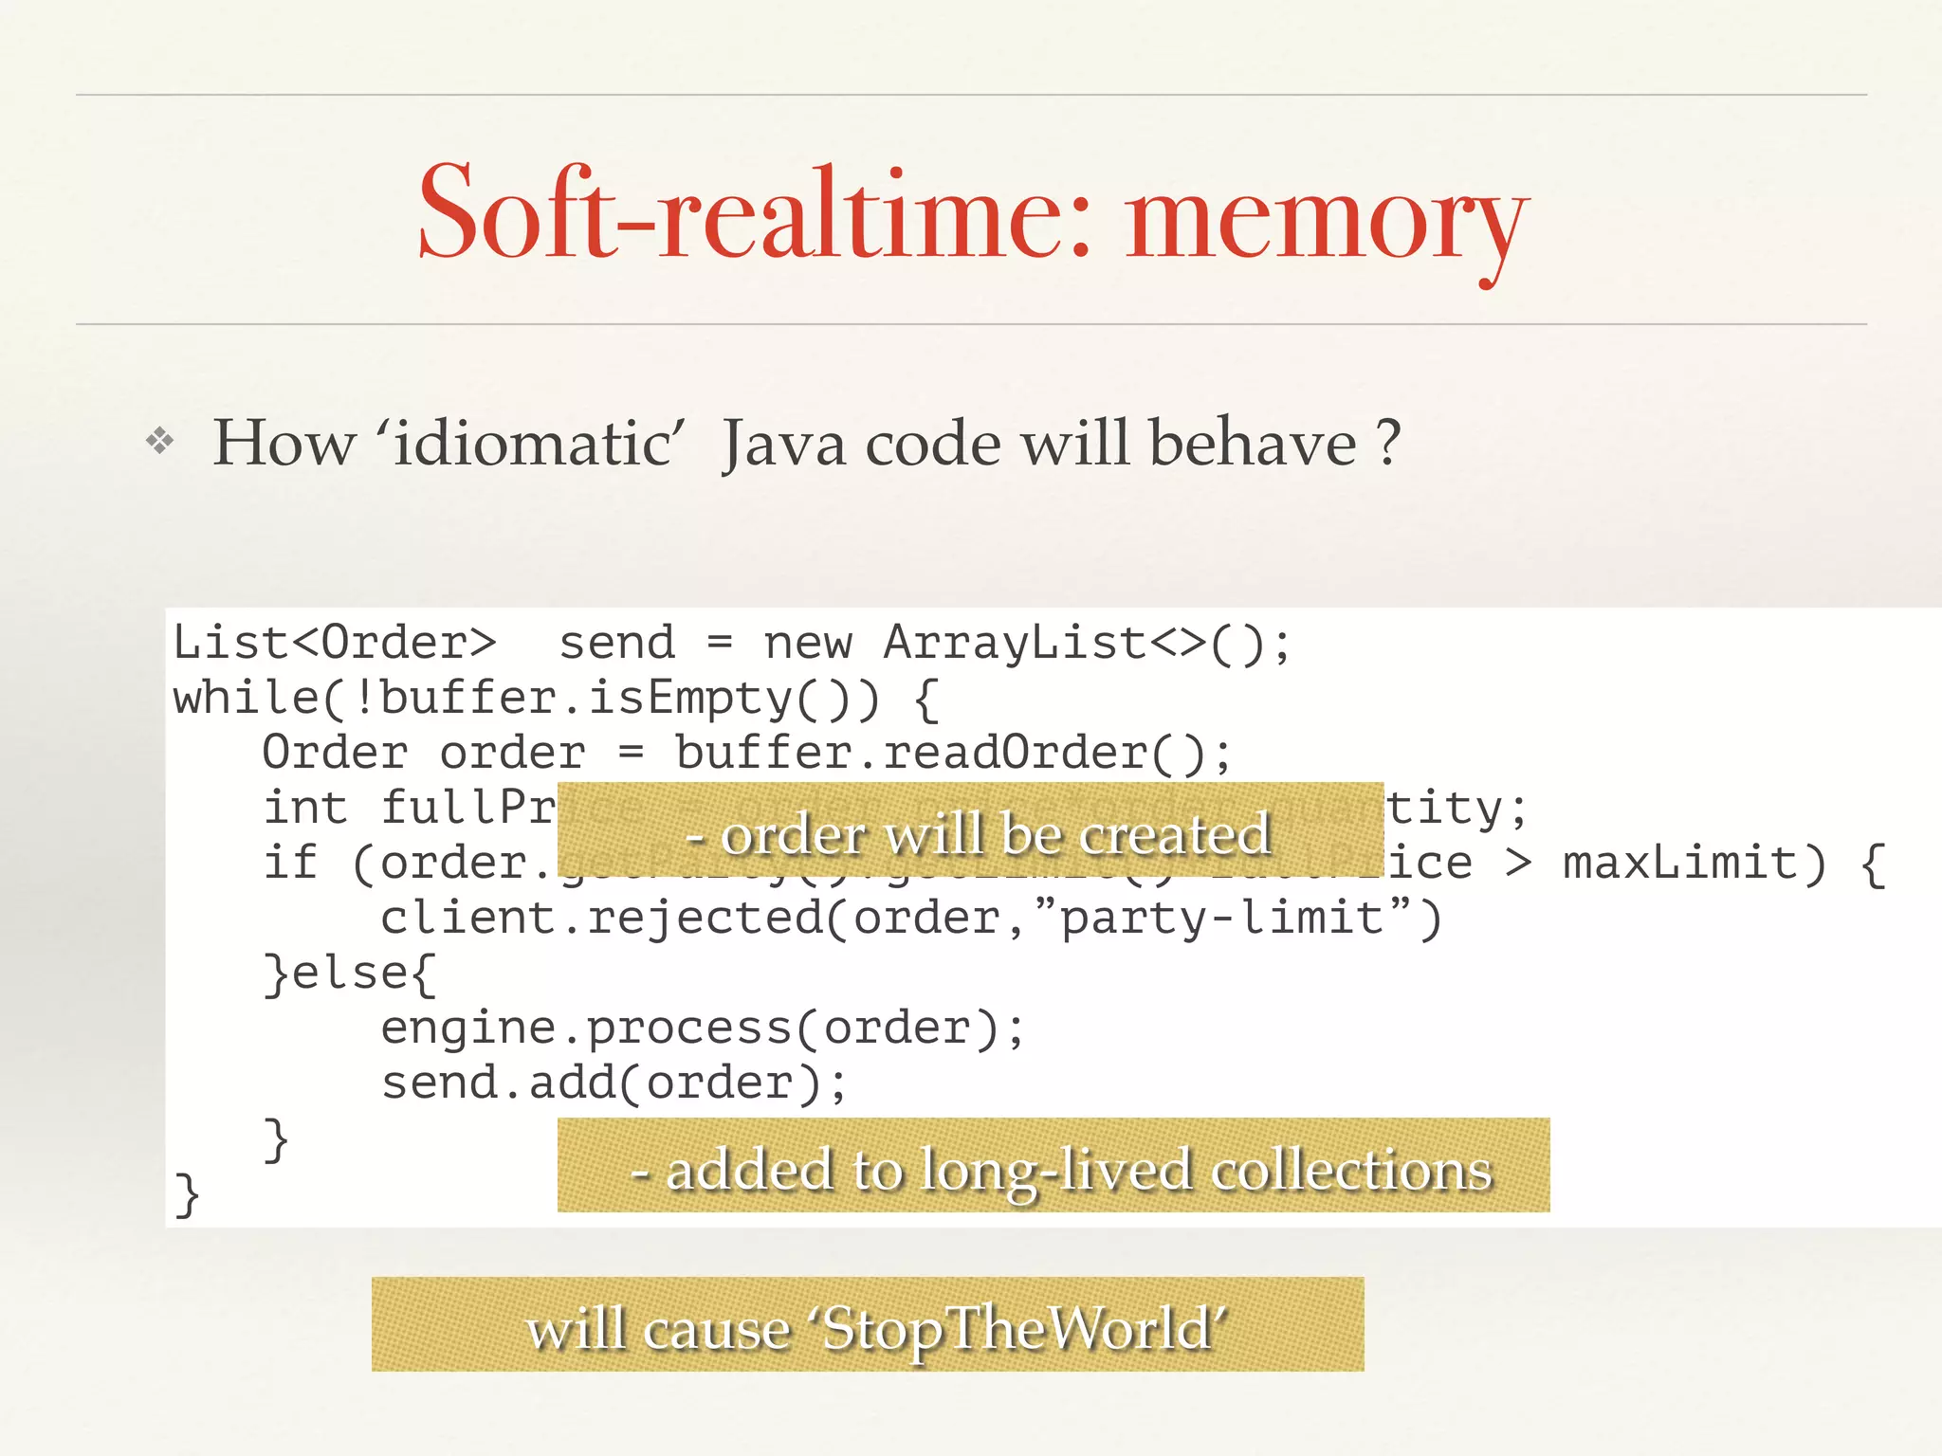
Task: Click the 'client.rejected(order,"party-limit")' line
Action: tap(910, 918)
